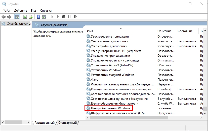Click the gear icon beside Удостоверение приложения
Screen dimensions: 208x131
[89, 37]
